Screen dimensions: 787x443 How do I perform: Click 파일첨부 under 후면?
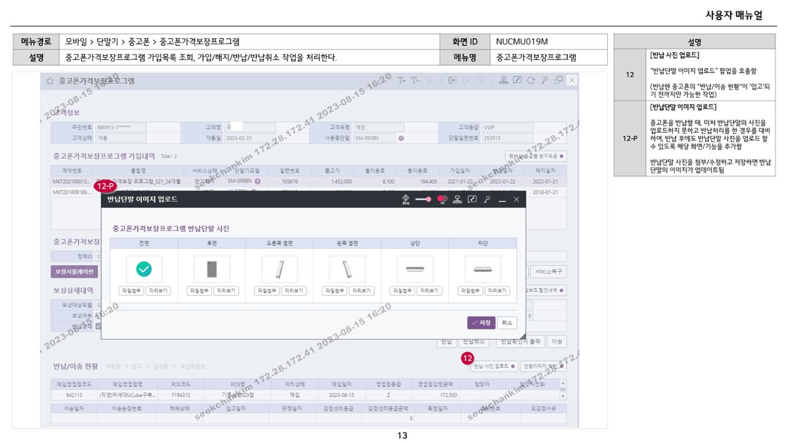(x=198, y=291)
